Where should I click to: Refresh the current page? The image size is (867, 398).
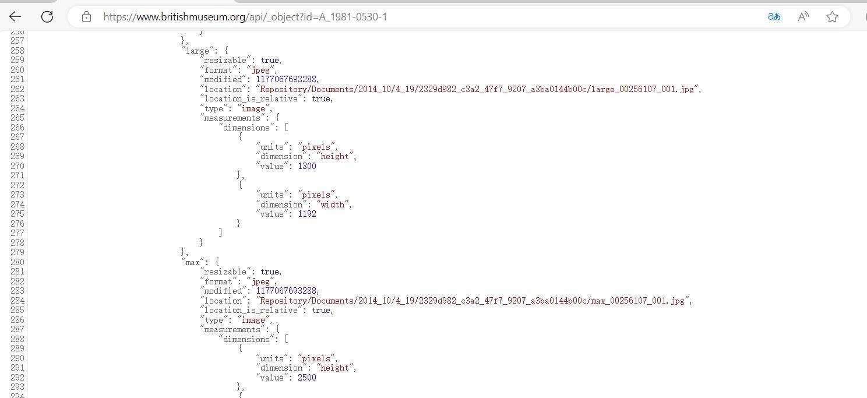(47, 17)
